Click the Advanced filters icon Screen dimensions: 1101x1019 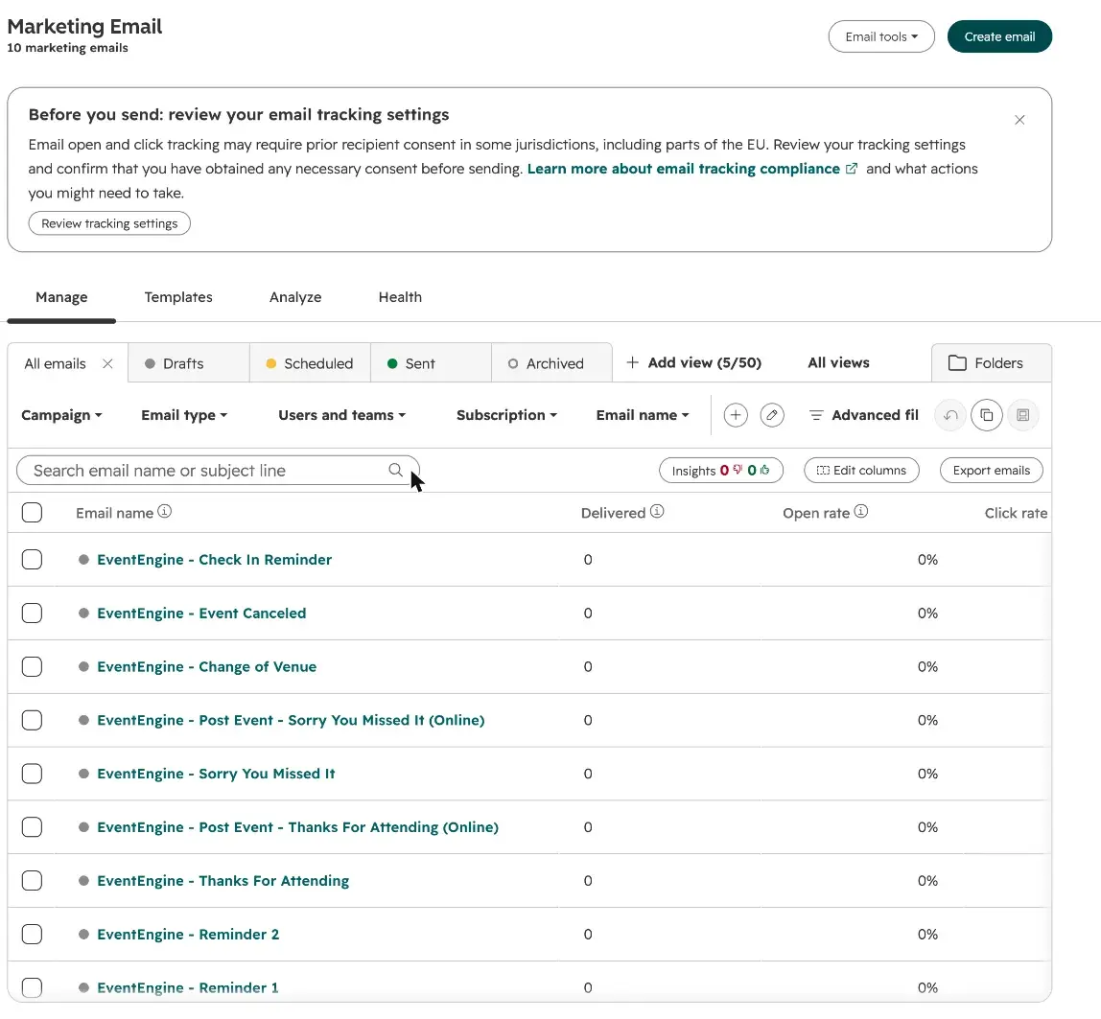[x=816, y=415]
